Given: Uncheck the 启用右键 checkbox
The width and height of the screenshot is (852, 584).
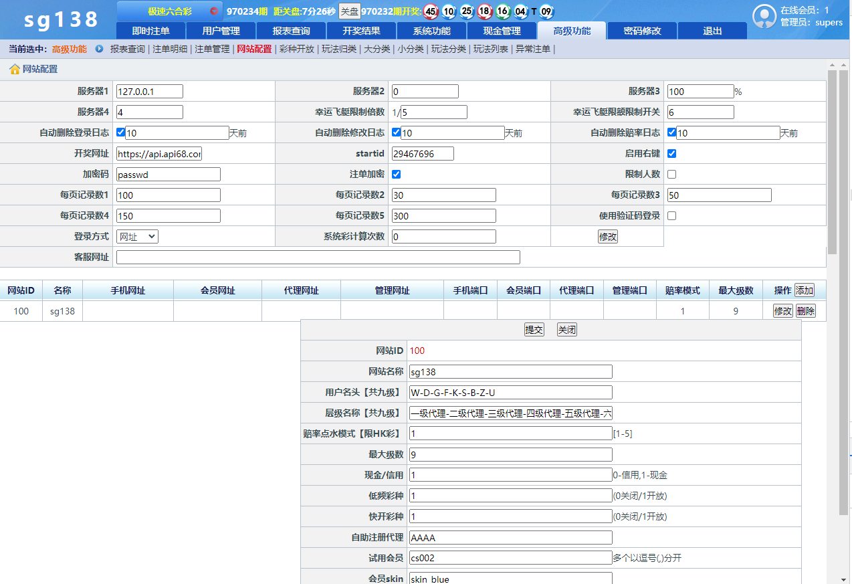Looking at the screenshot, I should [x=672, y=153].
